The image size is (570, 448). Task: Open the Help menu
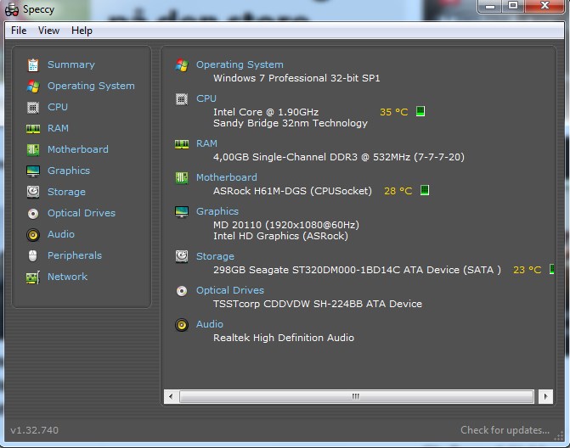pos(82,31)
